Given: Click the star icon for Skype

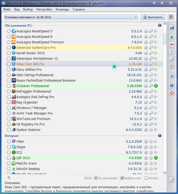Looking at the screenshot, I should 151,147.
